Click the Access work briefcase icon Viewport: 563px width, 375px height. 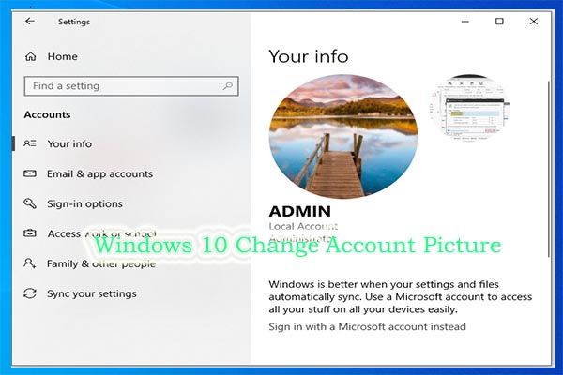coord(30,233)
